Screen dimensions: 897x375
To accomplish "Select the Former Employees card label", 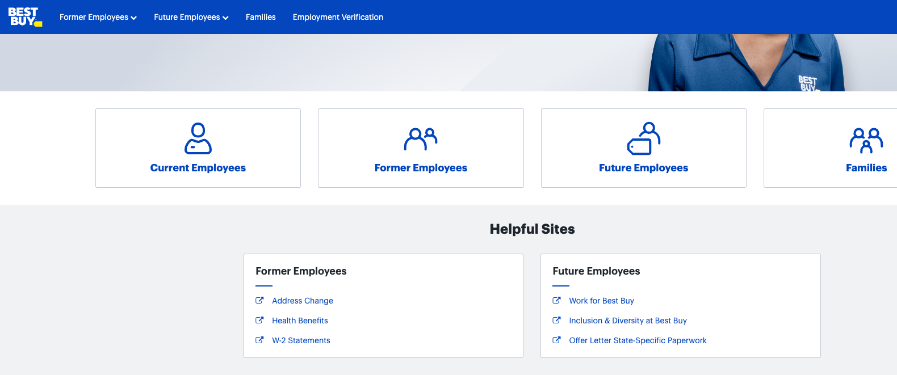I will tap(421, 168).
